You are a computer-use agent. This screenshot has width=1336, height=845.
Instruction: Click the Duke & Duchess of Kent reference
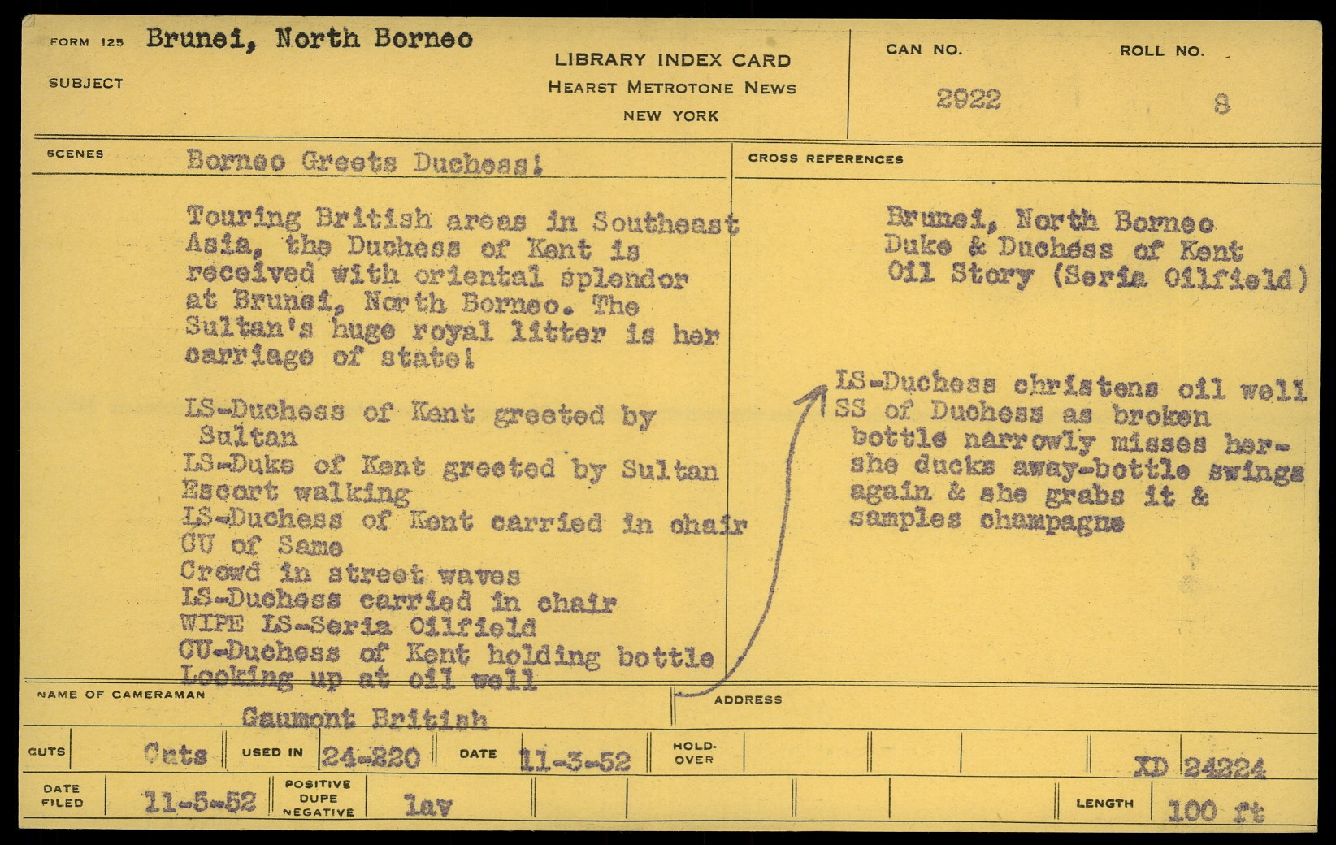pos(1063,248)
